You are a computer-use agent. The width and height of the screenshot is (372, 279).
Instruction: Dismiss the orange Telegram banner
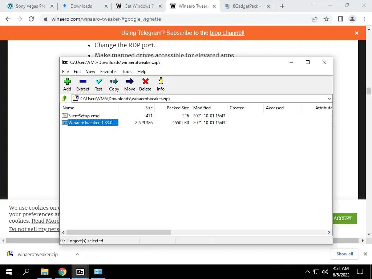click(357, 33)
